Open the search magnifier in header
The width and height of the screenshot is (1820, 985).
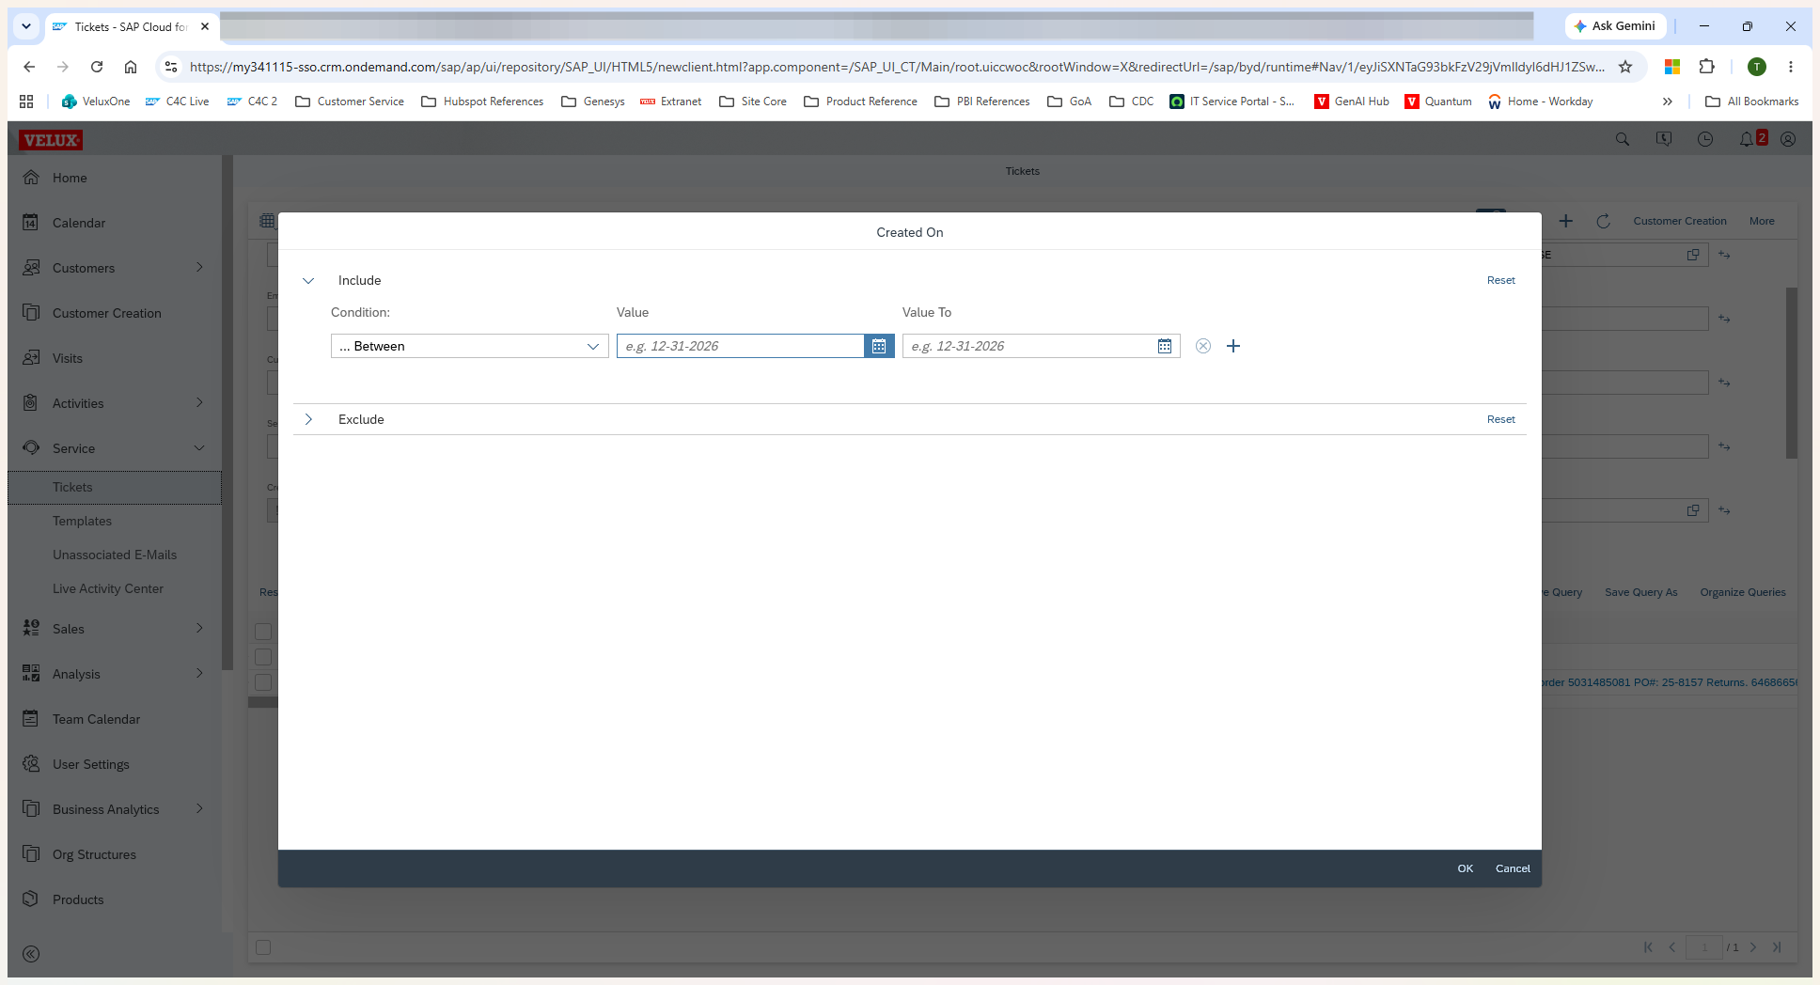[1623, 139]
